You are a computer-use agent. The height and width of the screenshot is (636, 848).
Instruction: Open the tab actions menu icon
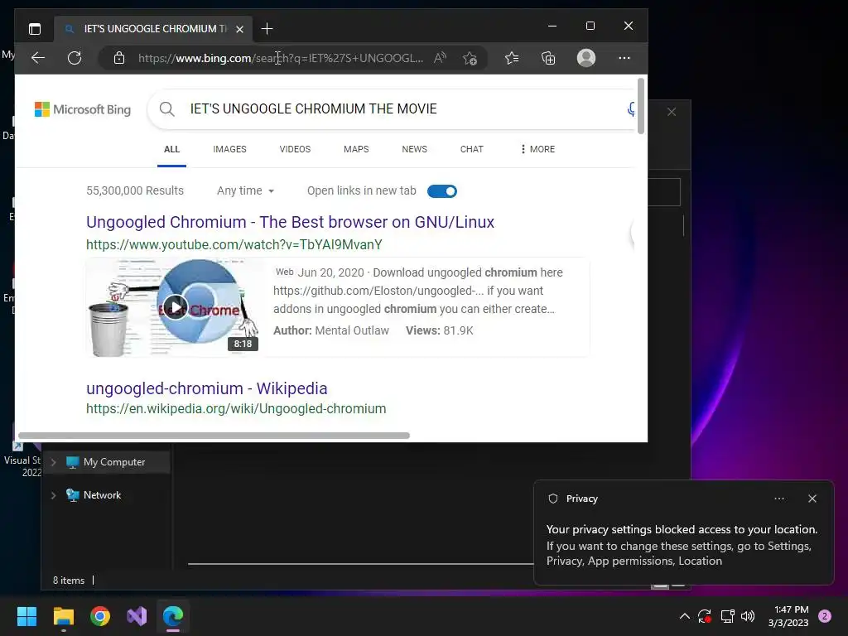[35, 29]
